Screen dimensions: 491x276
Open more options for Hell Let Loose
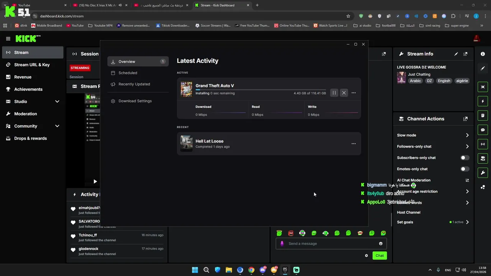354,144
